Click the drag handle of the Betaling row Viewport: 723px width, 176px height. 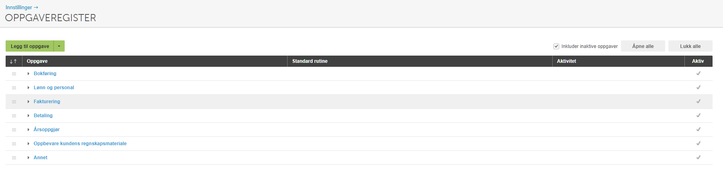click(x=14, y=116)
